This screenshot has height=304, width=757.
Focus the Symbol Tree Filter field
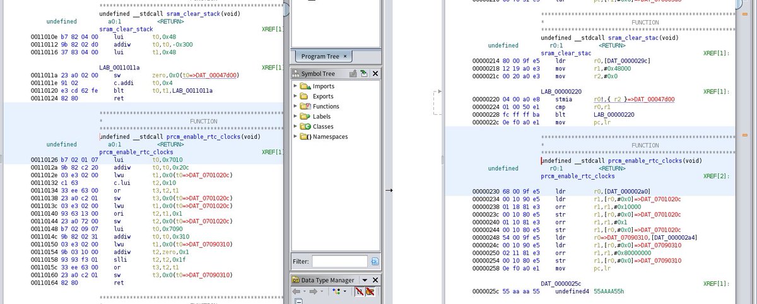[x=339, y=261]
